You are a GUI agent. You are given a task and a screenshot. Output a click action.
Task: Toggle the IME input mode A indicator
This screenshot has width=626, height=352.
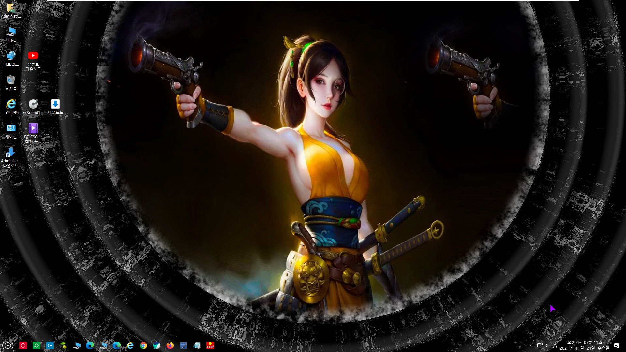tap(555, 345)
